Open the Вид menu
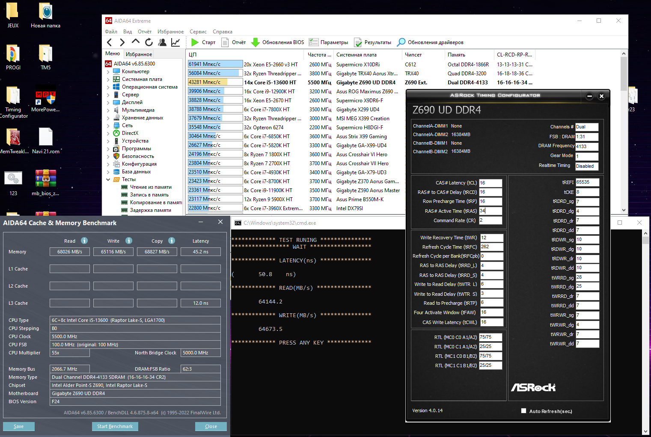 coord(128,32)
